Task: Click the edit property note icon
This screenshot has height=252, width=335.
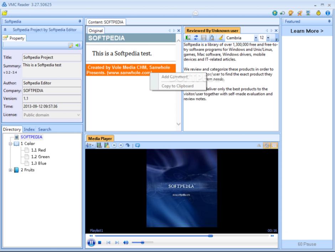Action: click(71, 45)
